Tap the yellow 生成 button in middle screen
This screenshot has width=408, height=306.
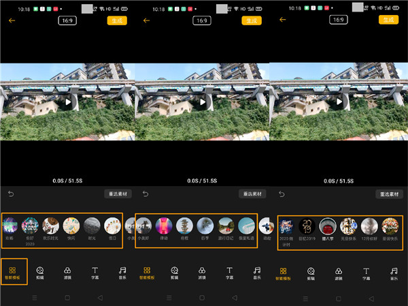(x=252, y=20)
